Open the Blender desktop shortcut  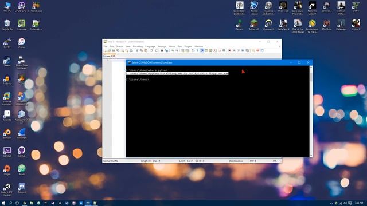7,134
